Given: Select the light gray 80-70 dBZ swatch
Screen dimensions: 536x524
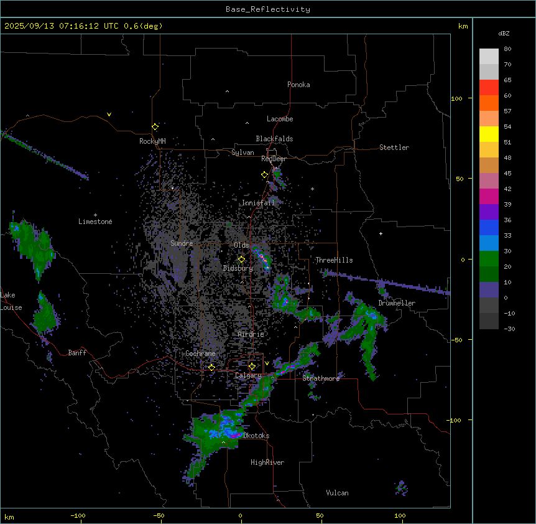Looking at the screenshot, I should (489, 57).
